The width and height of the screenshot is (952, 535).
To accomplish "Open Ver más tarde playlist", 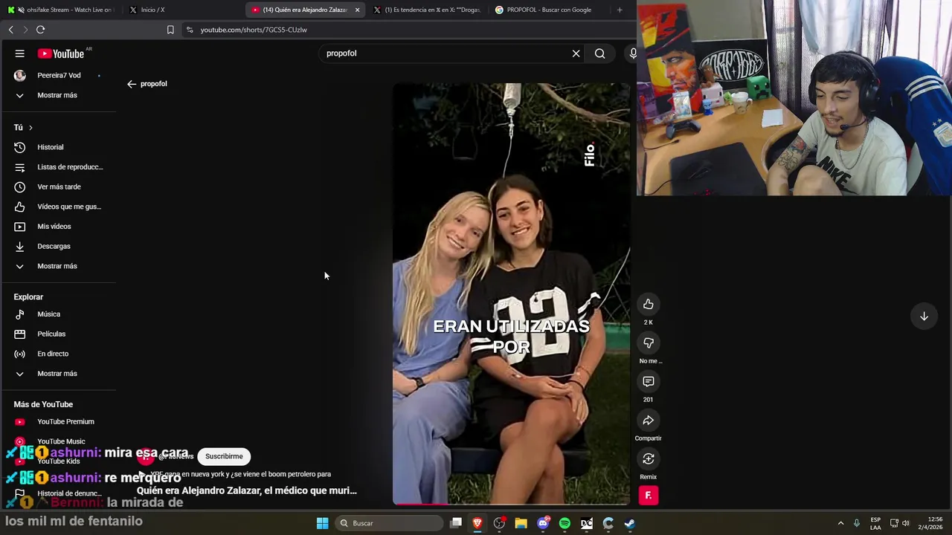I will (x=58, y=187).
